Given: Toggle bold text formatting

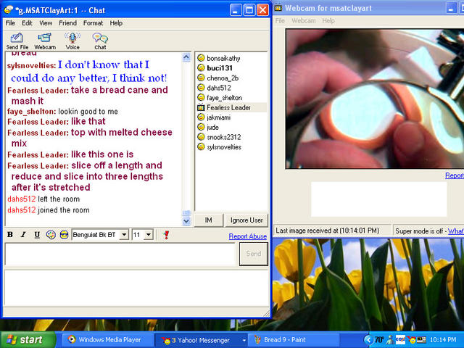Looking at the screenshot, I should tap(10, 235).
